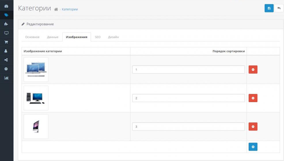Click the sort order field containing 2

pyautogui.click(x=188, y=98)
